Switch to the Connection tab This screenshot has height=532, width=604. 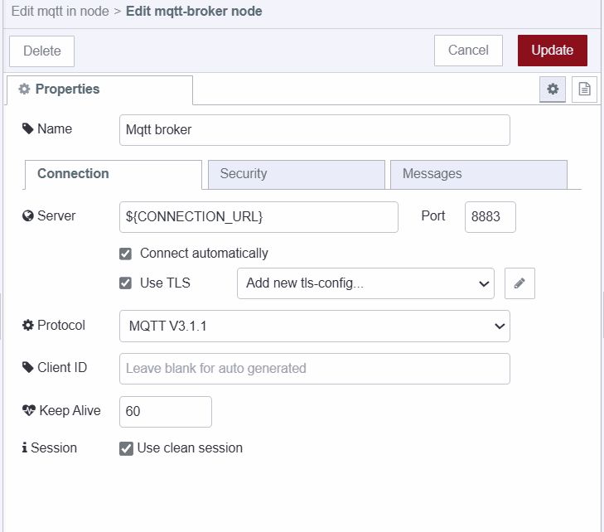tap(114, 175)
